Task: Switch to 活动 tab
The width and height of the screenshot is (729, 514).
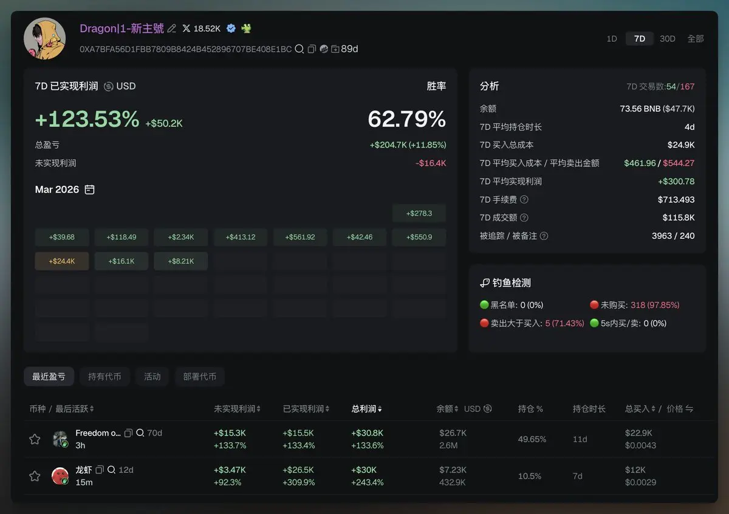Action: tap(152, 377)
